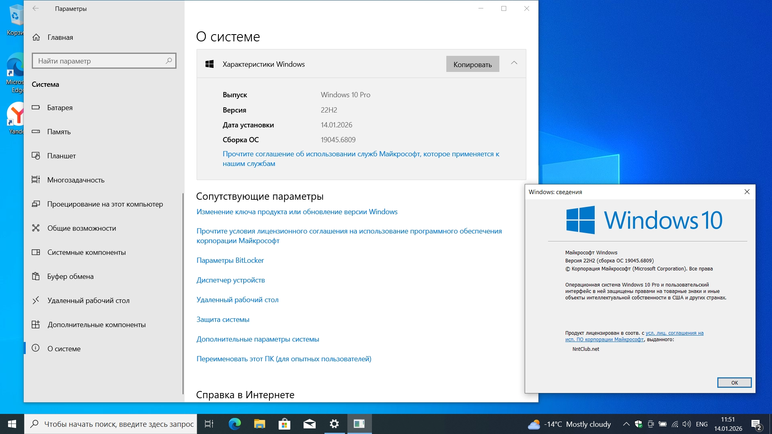Open the Удаленный рабочий стол sidebar item

[88, 301]
